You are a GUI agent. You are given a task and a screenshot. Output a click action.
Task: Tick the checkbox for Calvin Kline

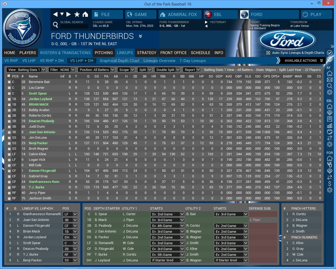(9, 154)
